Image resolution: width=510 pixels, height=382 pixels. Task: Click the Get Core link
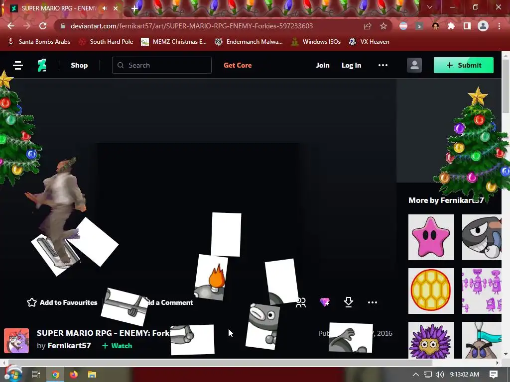click(x=238, y=65)
